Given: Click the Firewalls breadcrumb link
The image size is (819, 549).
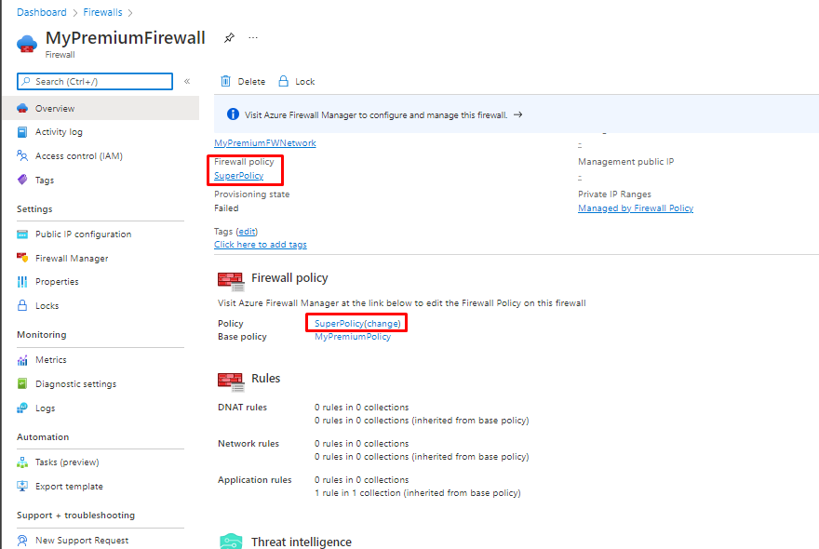Looking at the screenshot, I should (101, 12).
